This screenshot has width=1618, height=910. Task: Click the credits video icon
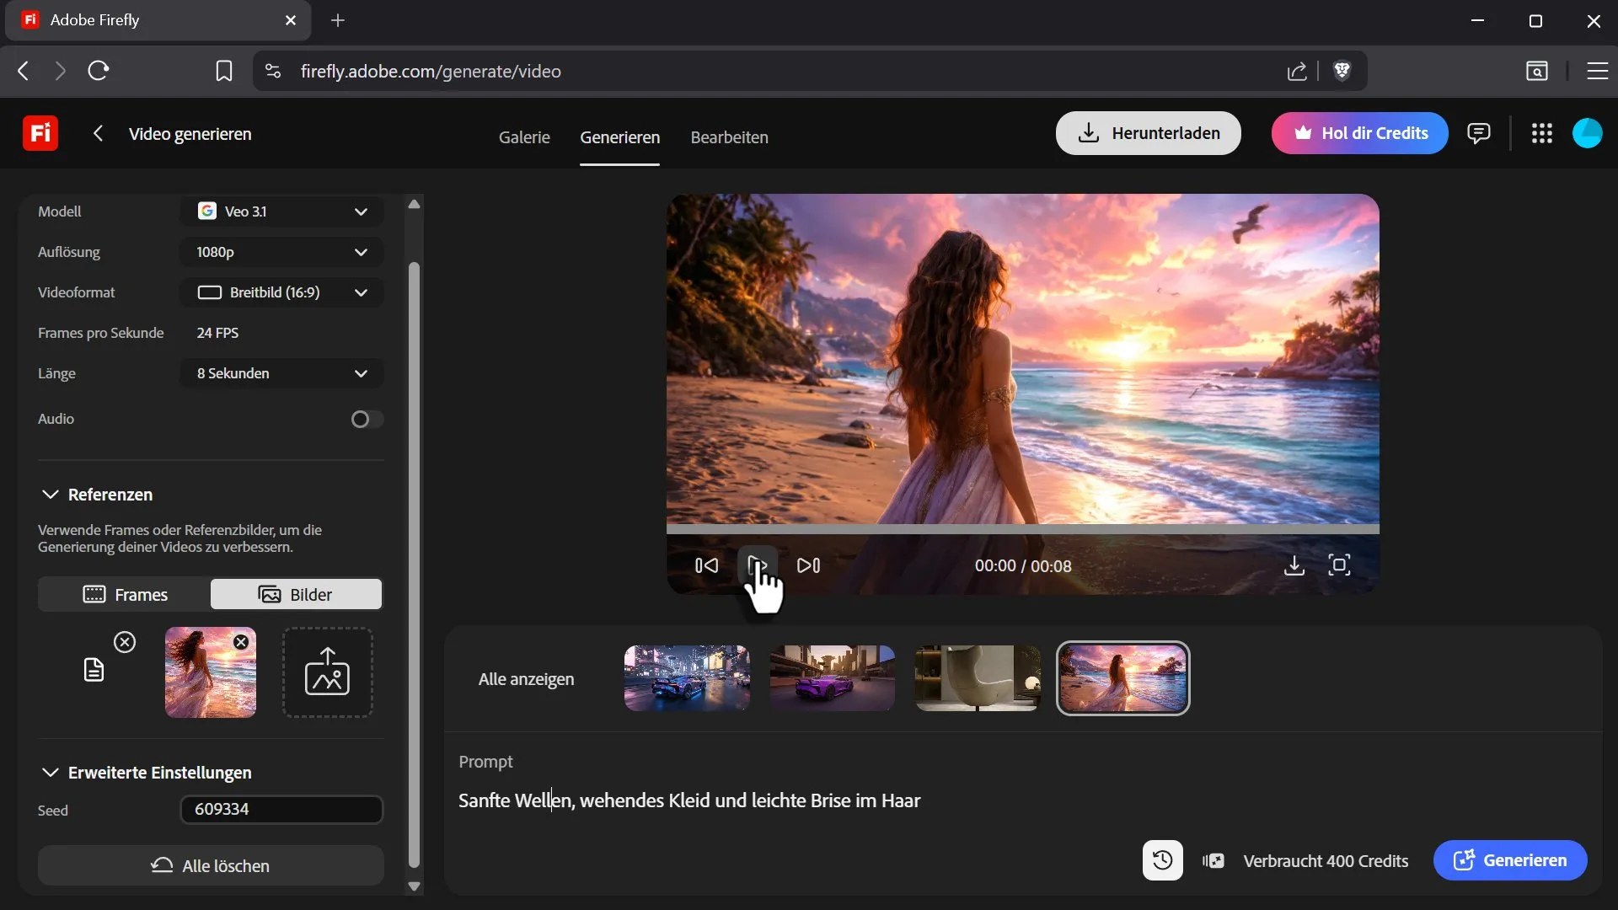pos(1213,860)
